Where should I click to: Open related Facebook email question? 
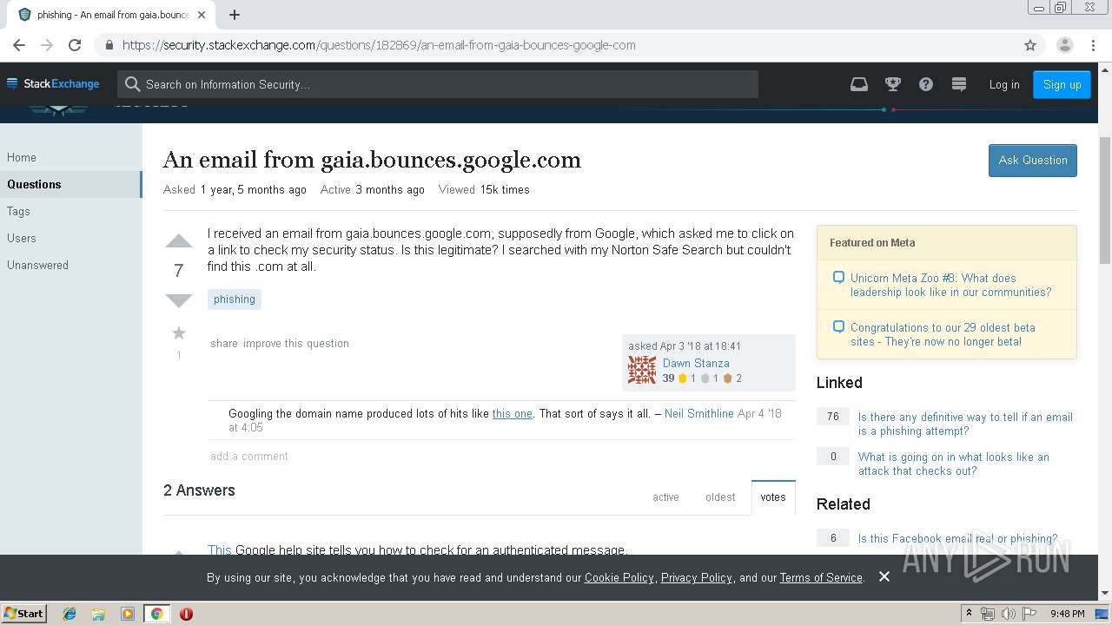(x=958, y=538)
